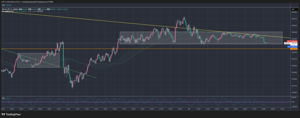Select the RCI label in the lower oscillator pane
Image resolution: width=300 pixels, height=118 pixels.
point(4,98)
